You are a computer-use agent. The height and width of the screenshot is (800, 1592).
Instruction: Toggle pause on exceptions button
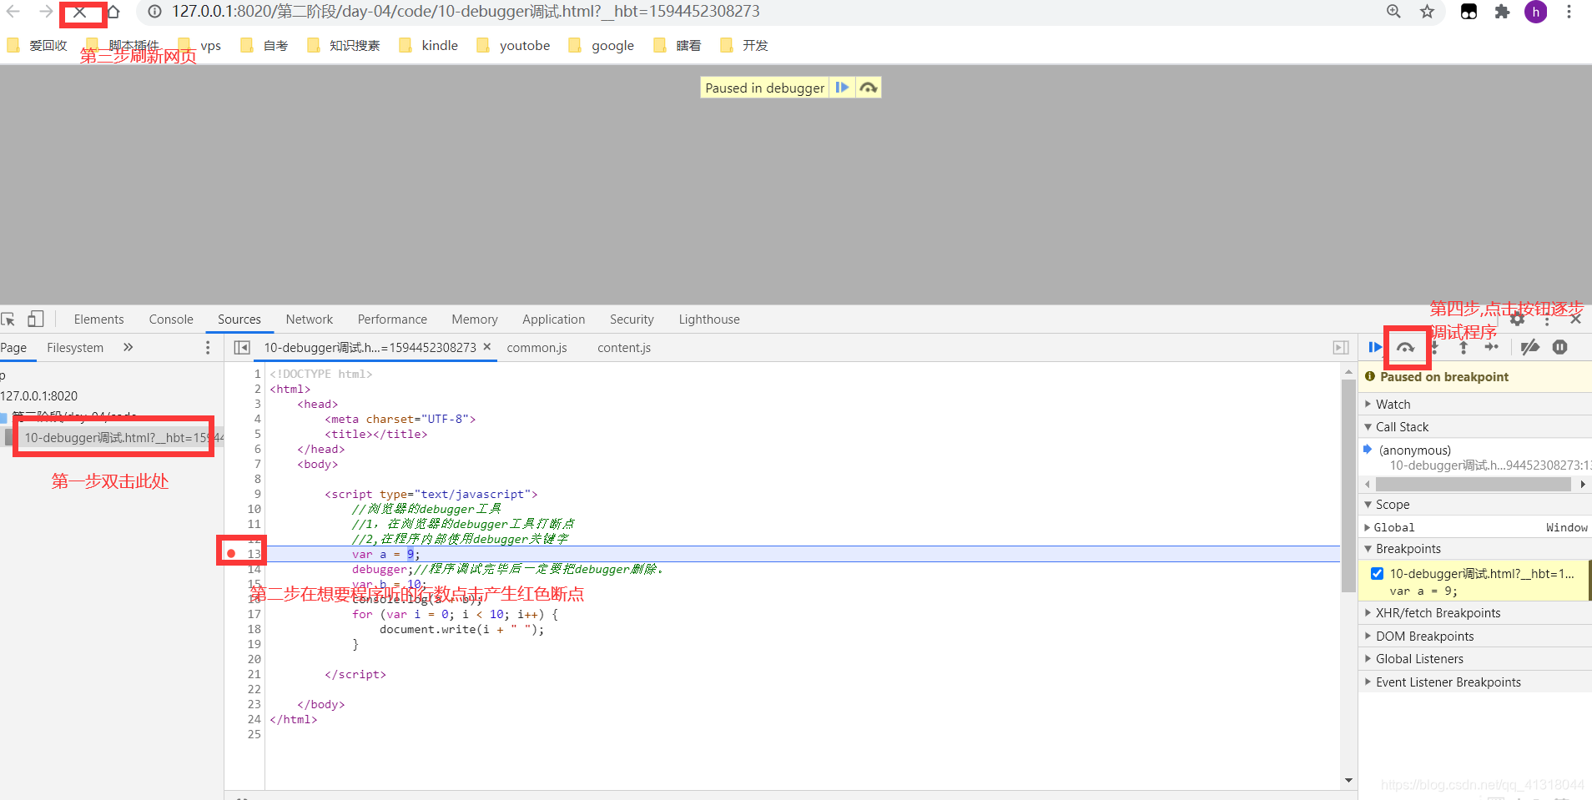pyautogui.click(x=1559, y=347)
